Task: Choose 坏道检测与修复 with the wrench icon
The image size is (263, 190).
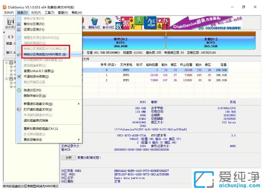Action: coord(36,76)
